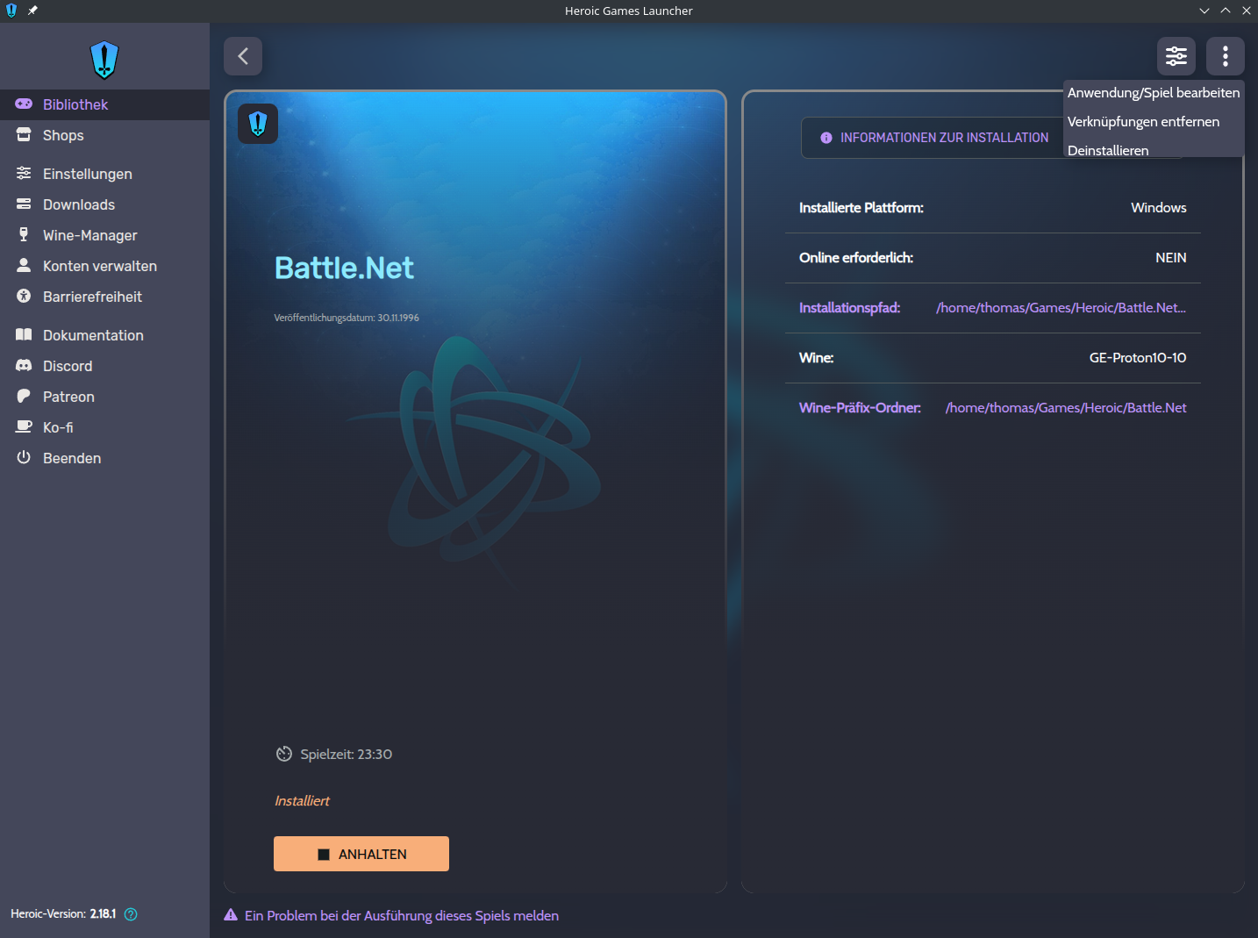Open game settings via sliders icon top right
Image resolution: width=1258 pixels, height=938 pixels.
(x=1176, y=57)
